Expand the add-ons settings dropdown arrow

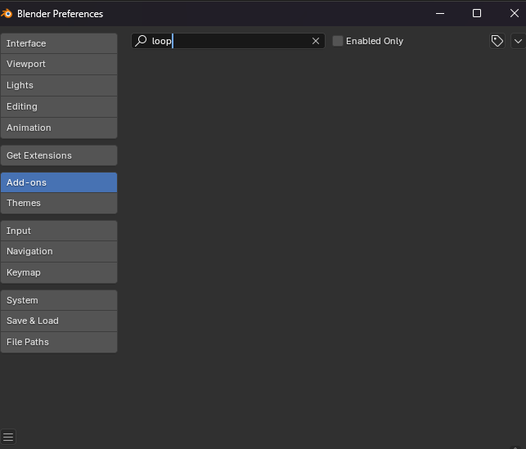[519, 41]
